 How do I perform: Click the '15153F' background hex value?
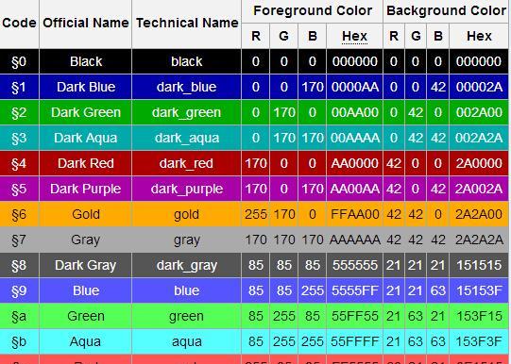(479, 290)
